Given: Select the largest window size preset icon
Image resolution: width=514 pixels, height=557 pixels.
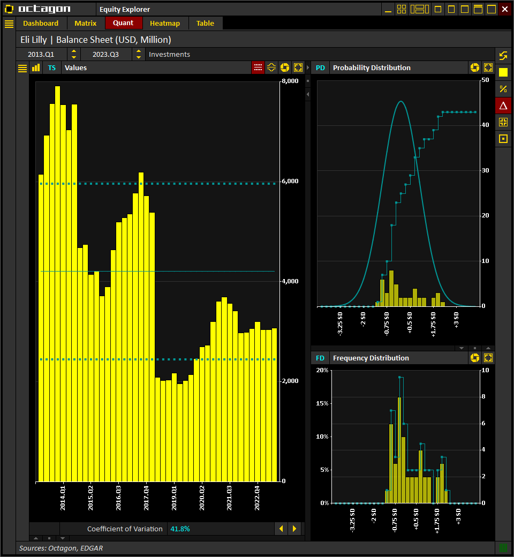Looking at the screenshot, I should 492,9.
